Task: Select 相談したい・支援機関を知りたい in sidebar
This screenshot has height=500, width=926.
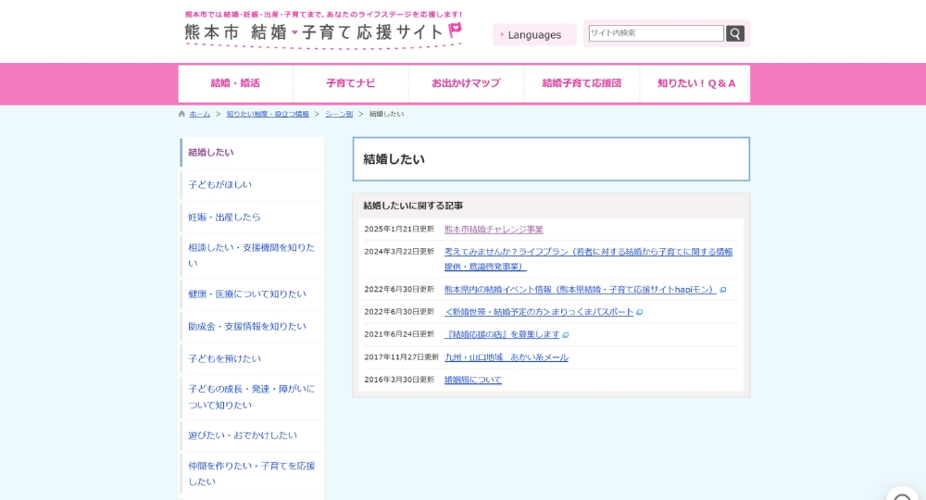Action: [x=252, y=256]
